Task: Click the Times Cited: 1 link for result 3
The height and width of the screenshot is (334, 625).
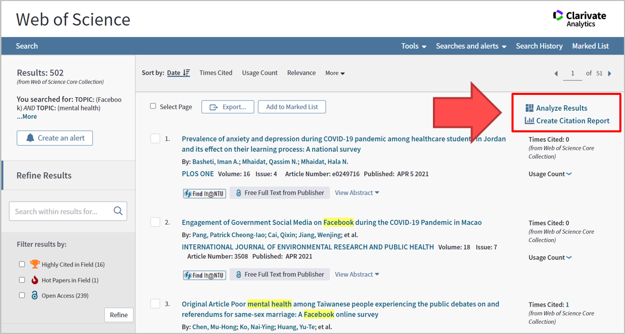Action: coord(548,304)
